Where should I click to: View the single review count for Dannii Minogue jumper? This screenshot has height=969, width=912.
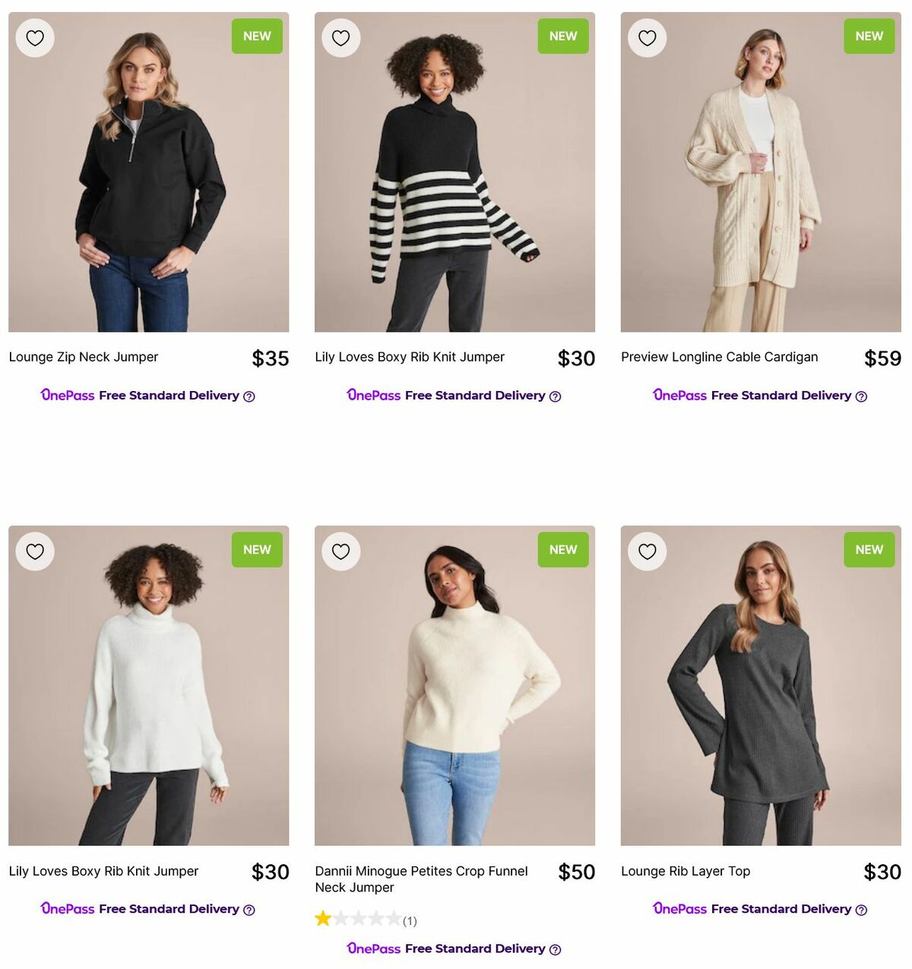click(x=410, y=921)
